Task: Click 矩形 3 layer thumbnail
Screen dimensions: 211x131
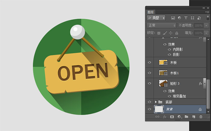Action: coord(163,83)
